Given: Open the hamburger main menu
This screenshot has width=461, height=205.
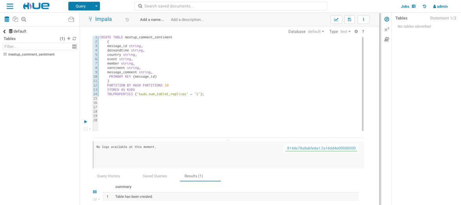Looking at the screenshot, I should pyautogui.click(x=10, y=6).
